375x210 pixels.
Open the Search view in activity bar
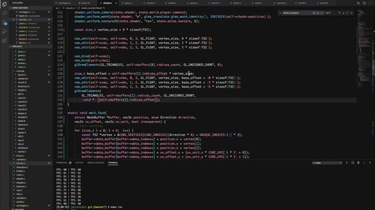[x=4, y=13]
